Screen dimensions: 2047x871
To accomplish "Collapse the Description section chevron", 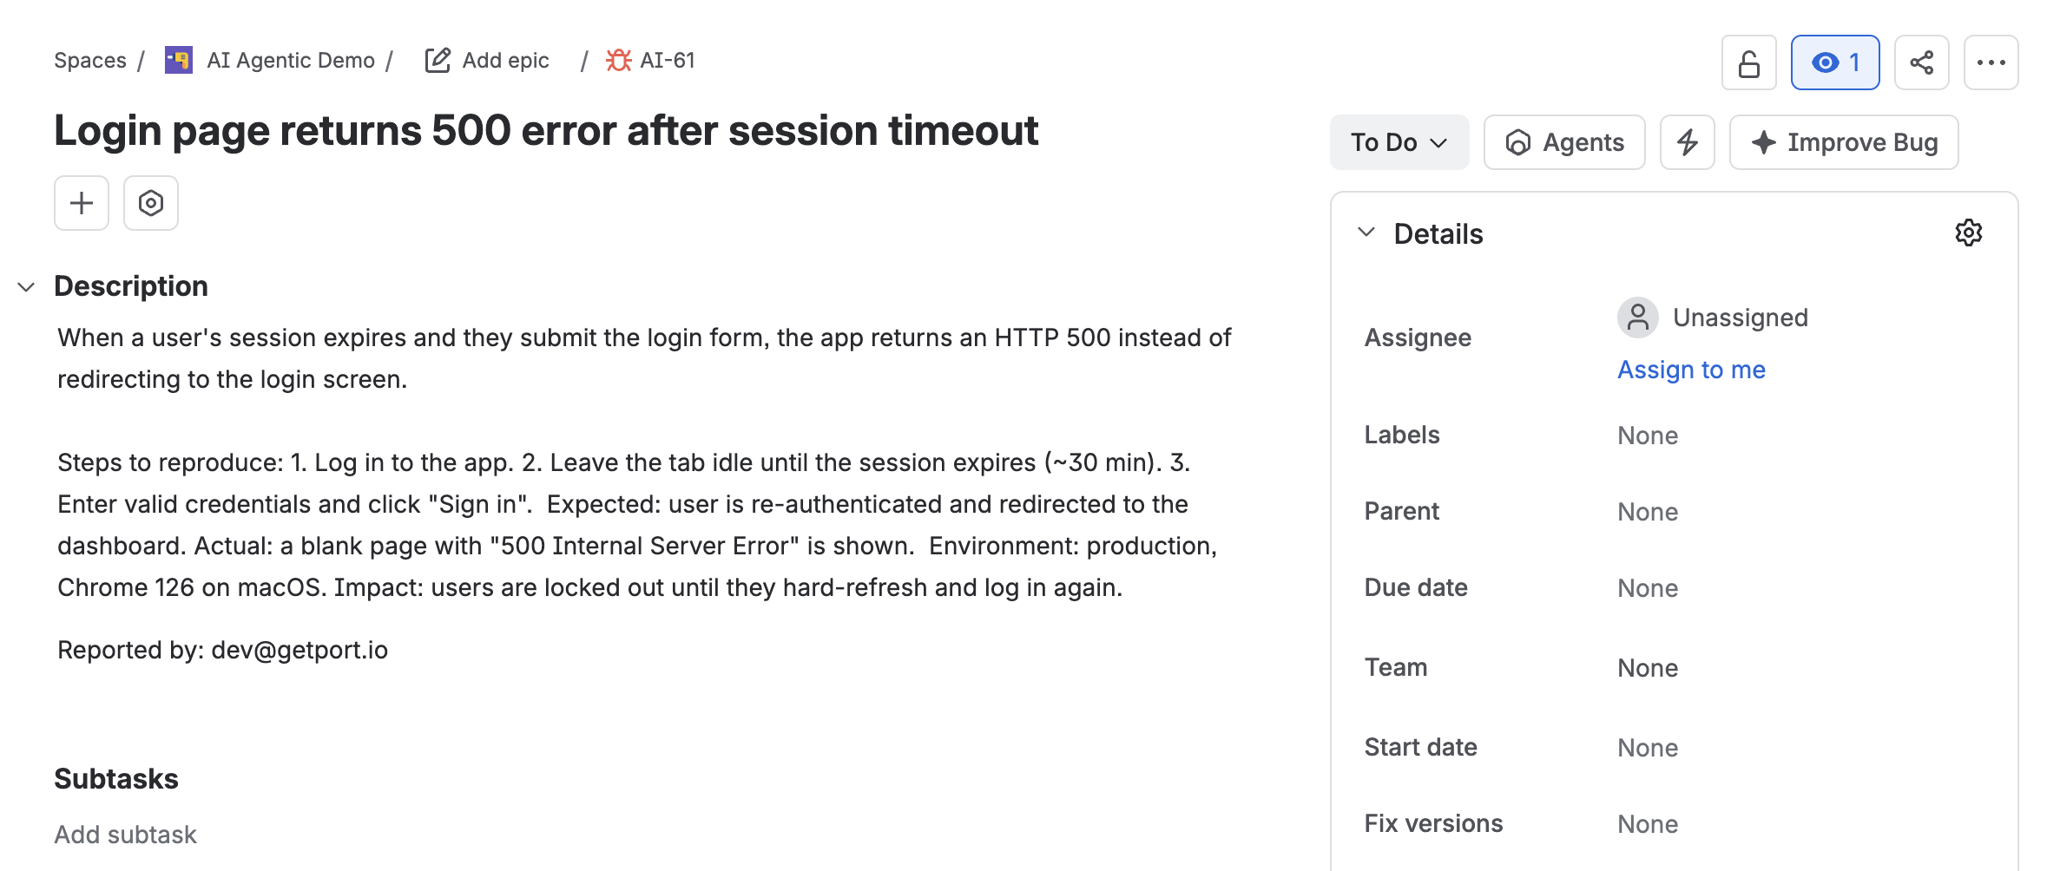I will (26, 287).
